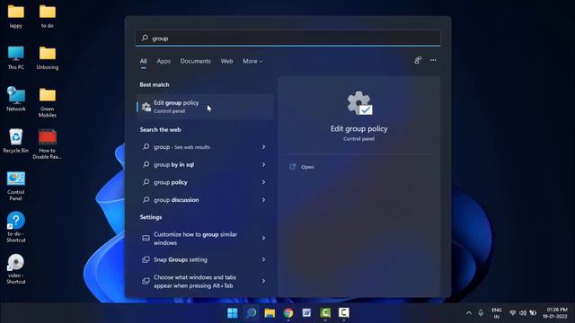Open the three-dot options menu in search
The height and width of the screenshot is (323, 575).
433,60
